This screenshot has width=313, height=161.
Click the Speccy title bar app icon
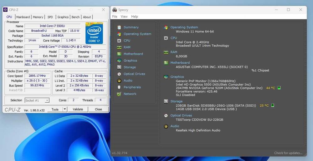[115, 10]
